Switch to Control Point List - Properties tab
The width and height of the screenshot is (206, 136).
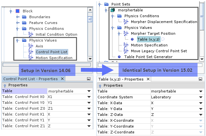point(30,79)
